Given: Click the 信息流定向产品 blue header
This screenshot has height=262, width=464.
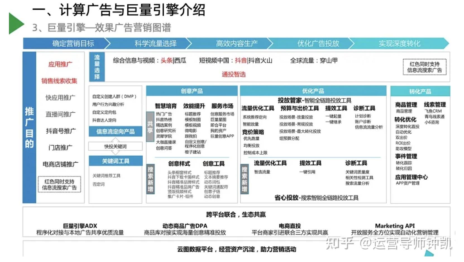Looking at the screenshot, I should [116, 132].
